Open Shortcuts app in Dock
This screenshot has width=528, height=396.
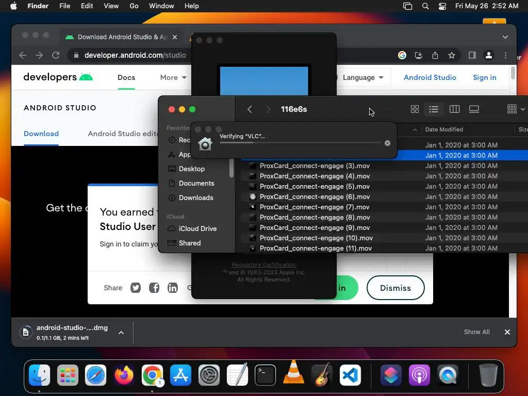click(x=391, y=375)
